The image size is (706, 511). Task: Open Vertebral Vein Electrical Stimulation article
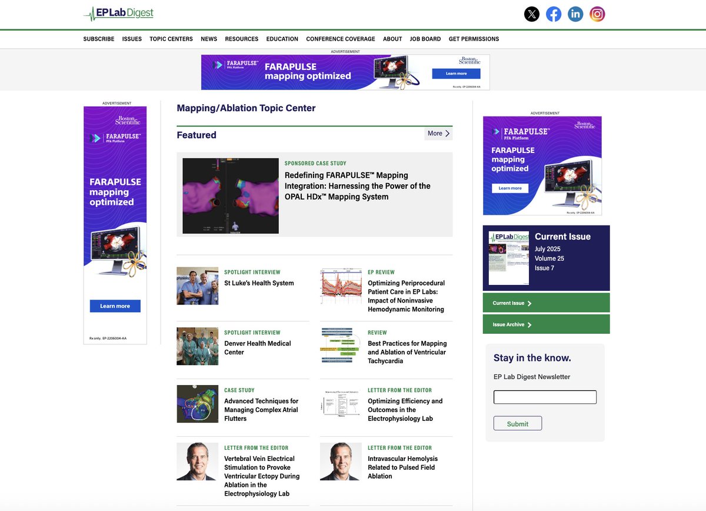[x=262, y=476]
